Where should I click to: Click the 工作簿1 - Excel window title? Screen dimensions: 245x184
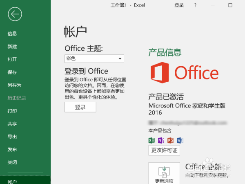[128, 5]
